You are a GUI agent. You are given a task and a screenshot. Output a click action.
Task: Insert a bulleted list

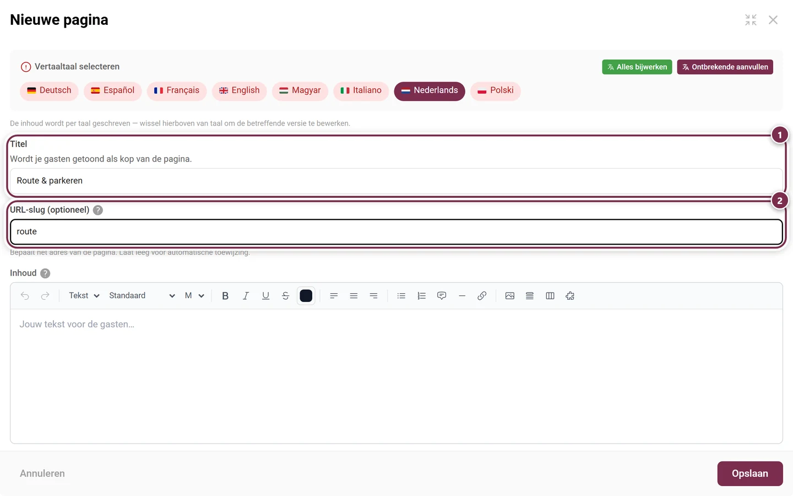click(401, 296)
